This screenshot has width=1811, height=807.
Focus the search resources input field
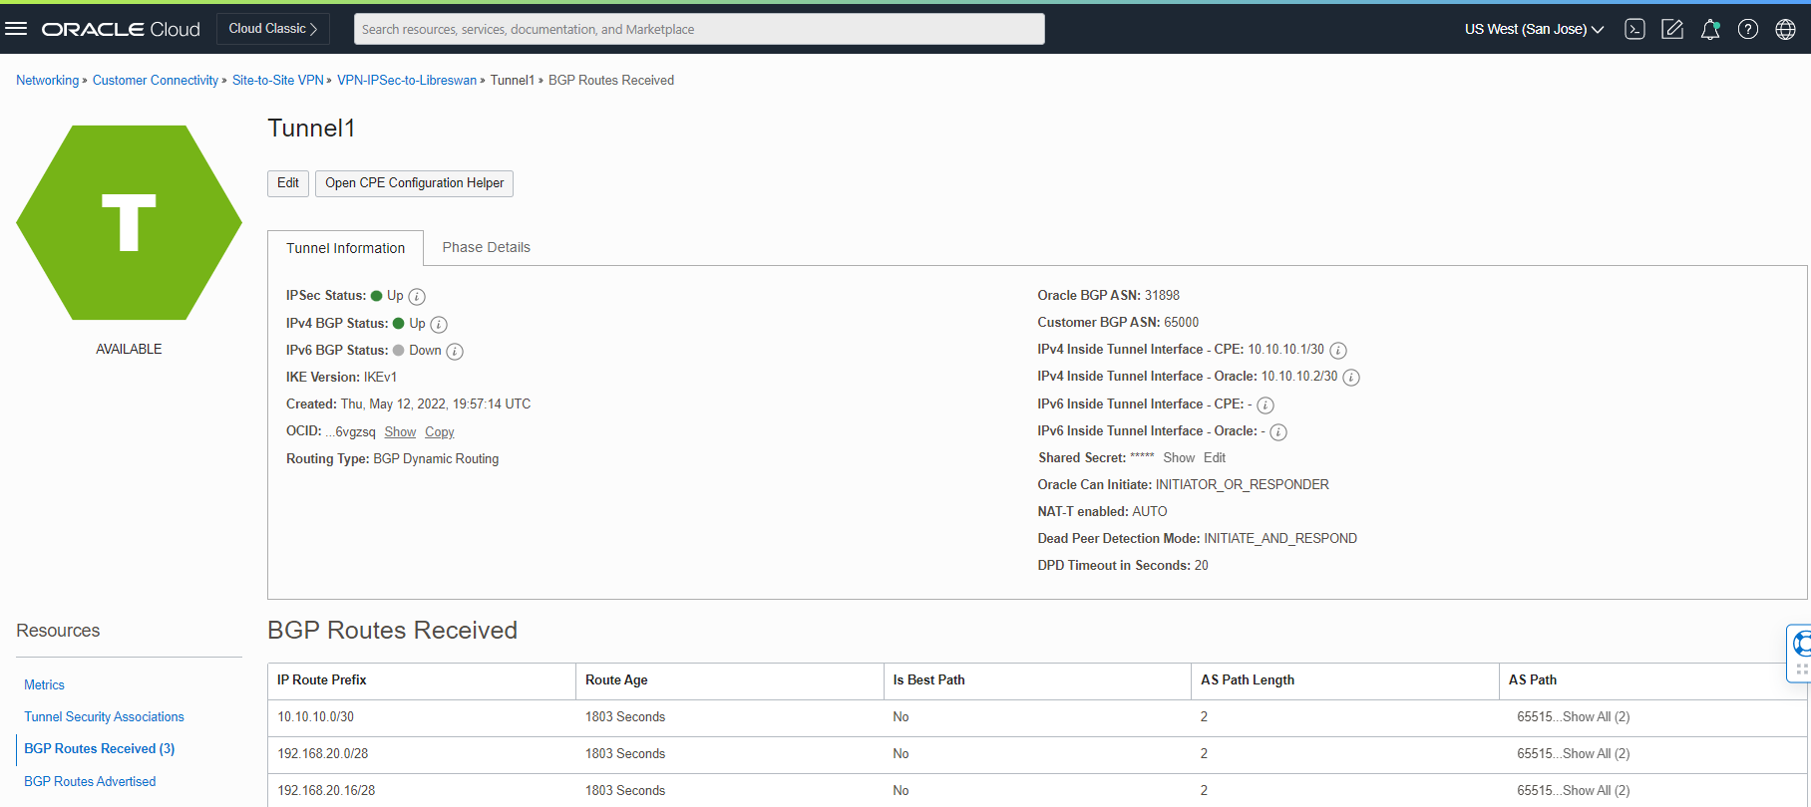pyautogui.click(x=698, y=29)
